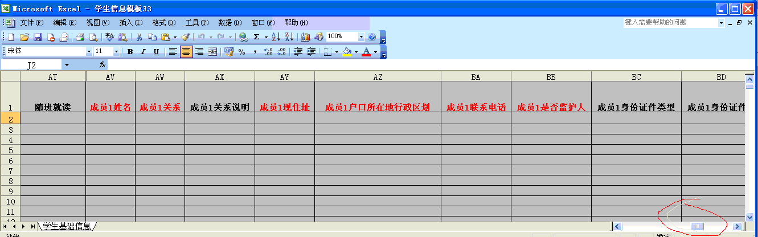Click the yellow fill color bucket
Viewport: 758px width, 237px height.
(347, 52)
